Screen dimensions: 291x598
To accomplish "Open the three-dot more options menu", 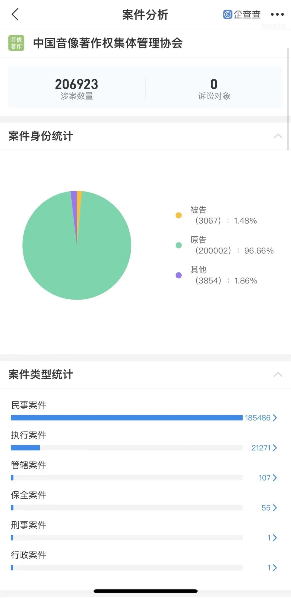I will [277, 14].
